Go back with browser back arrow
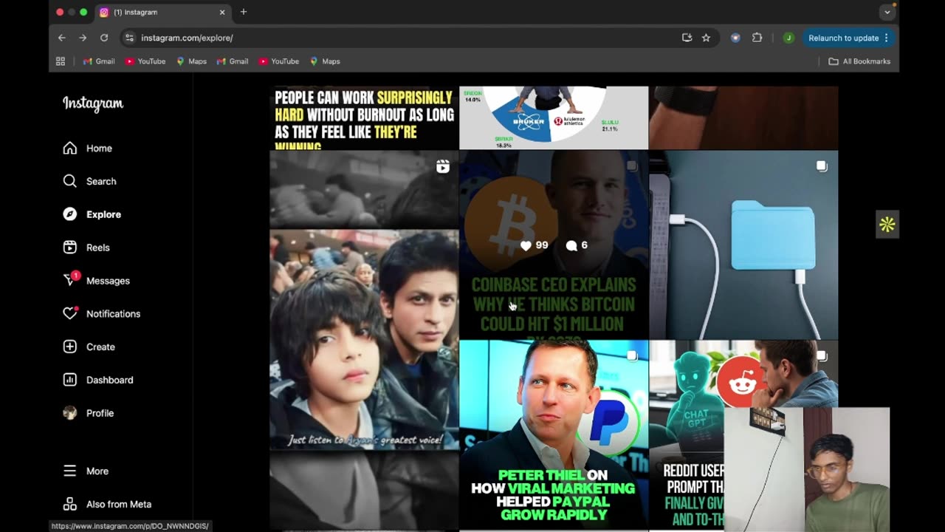Viewport: 945px width, 532px height. 62,38
